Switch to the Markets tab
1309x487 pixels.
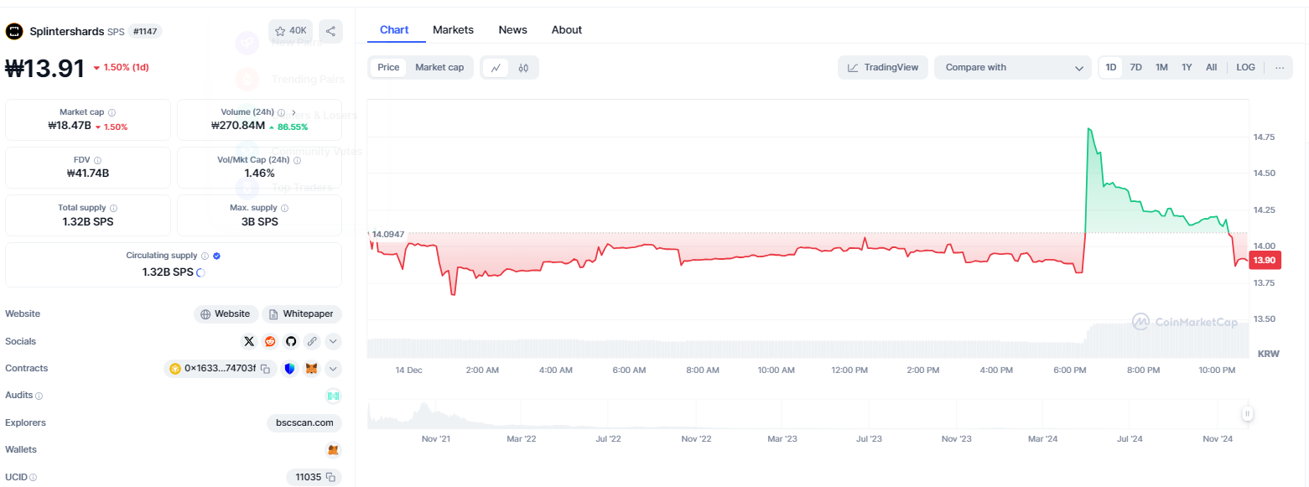click(453, 30)
